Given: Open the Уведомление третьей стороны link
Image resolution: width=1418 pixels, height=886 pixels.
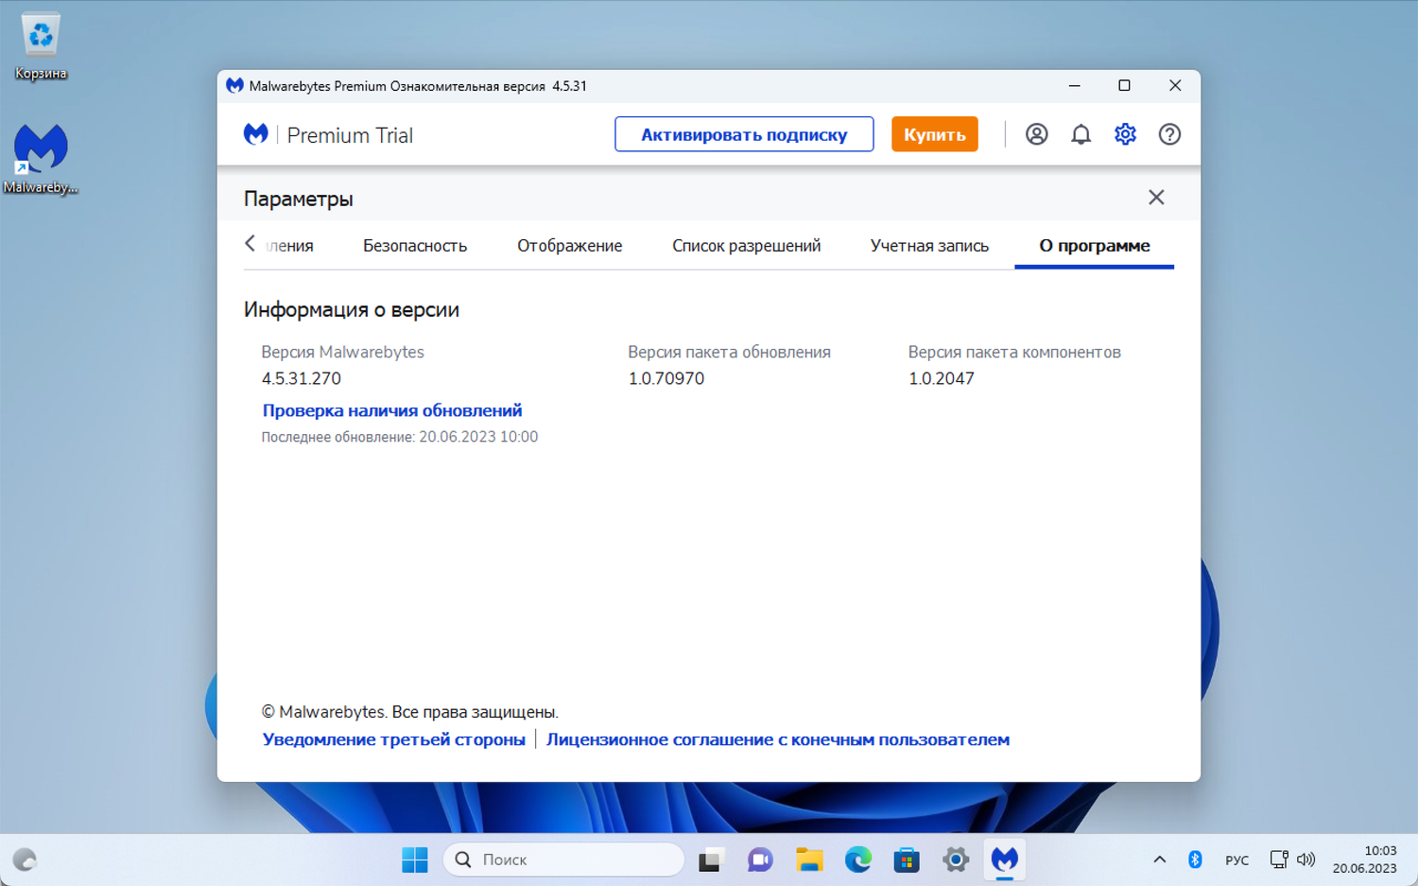Looking at the screenshot, I should (393, 739).
